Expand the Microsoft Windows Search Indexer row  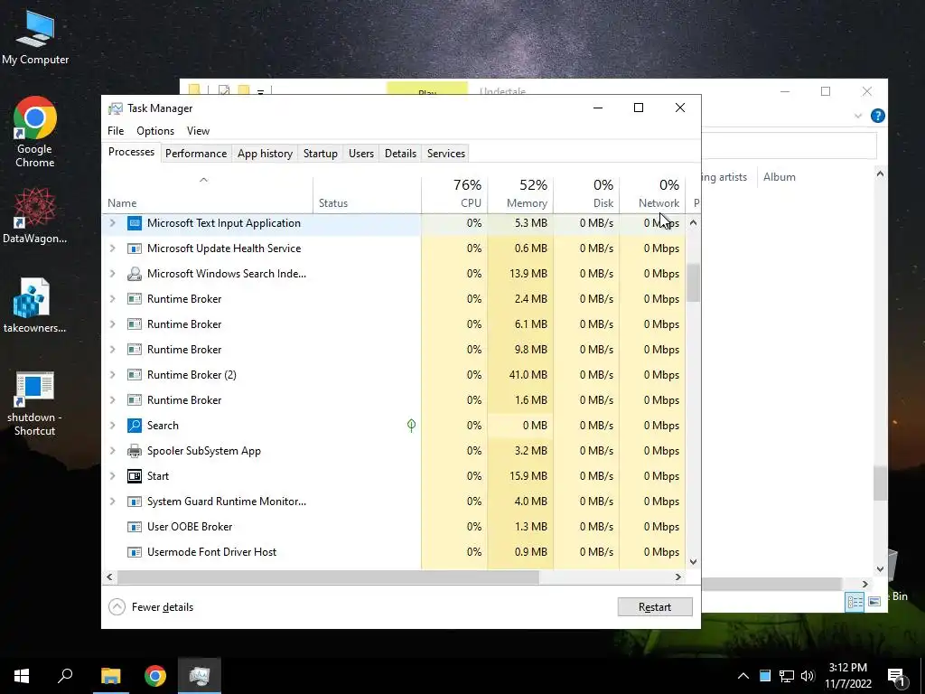click(112, 274)
